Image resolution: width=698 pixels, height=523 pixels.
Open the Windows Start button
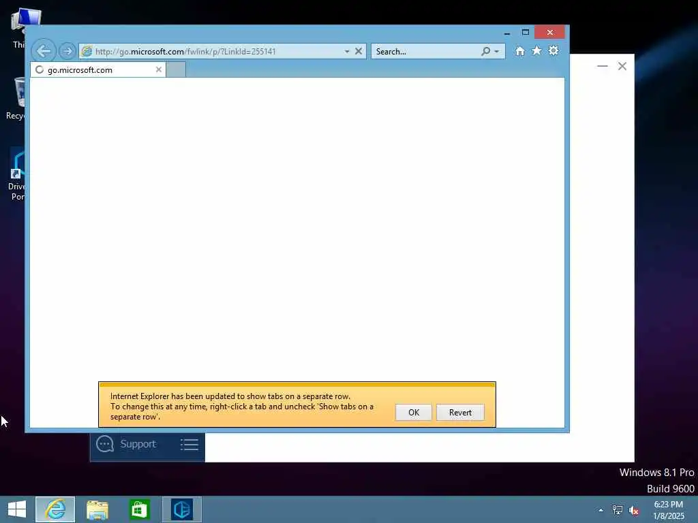tap(17, 509)
